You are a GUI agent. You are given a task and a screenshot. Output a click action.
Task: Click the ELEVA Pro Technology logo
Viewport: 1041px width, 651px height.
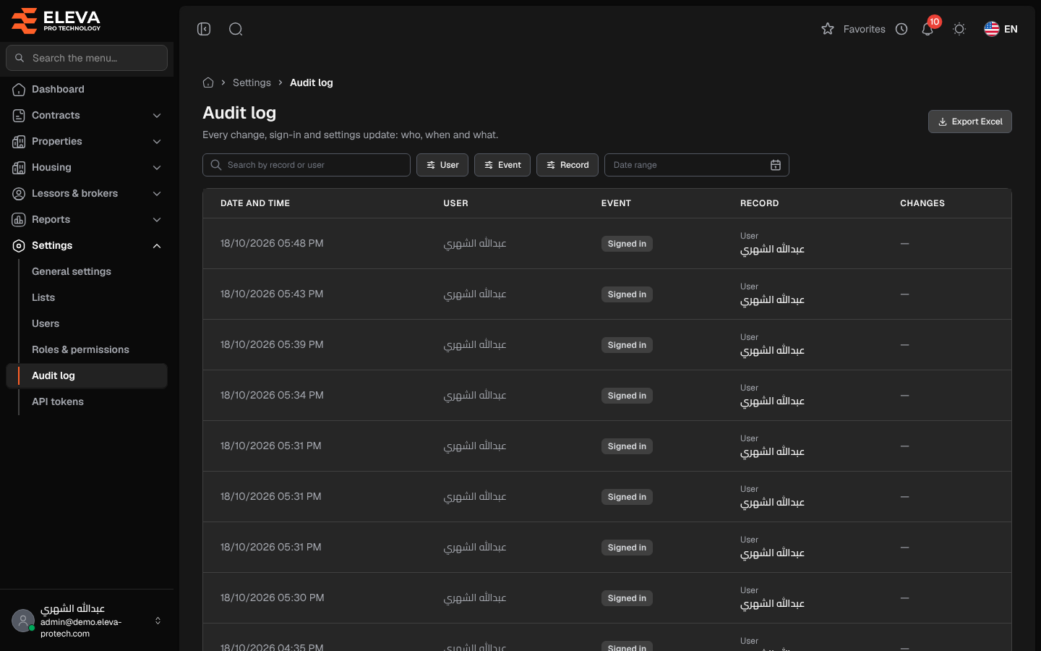56,21
